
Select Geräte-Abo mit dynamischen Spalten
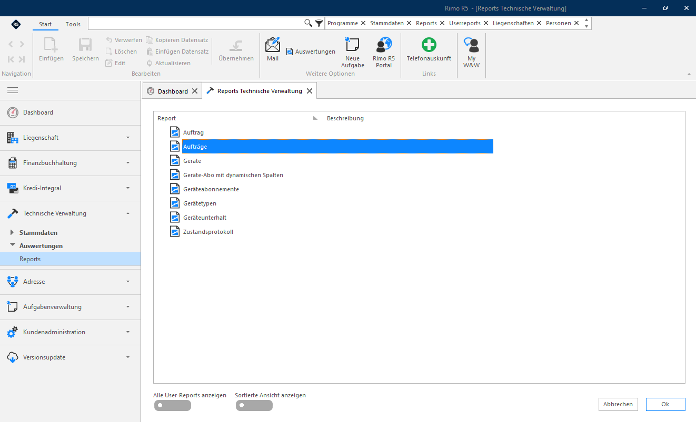click(233, 175)
